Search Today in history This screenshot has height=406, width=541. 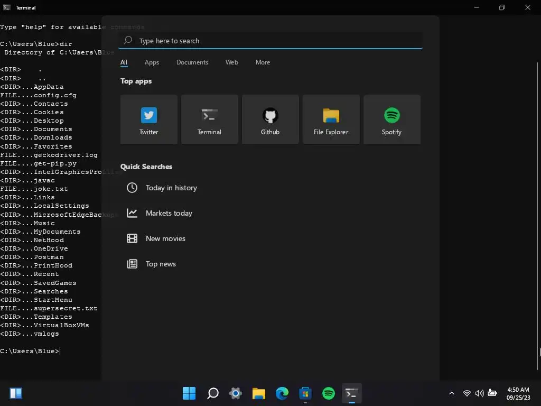coord(171,188)
